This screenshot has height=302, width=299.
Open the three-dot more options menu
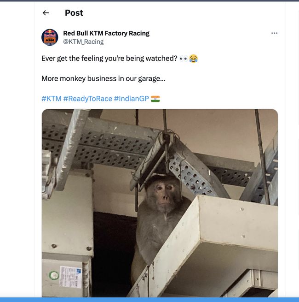pos(274,33)
